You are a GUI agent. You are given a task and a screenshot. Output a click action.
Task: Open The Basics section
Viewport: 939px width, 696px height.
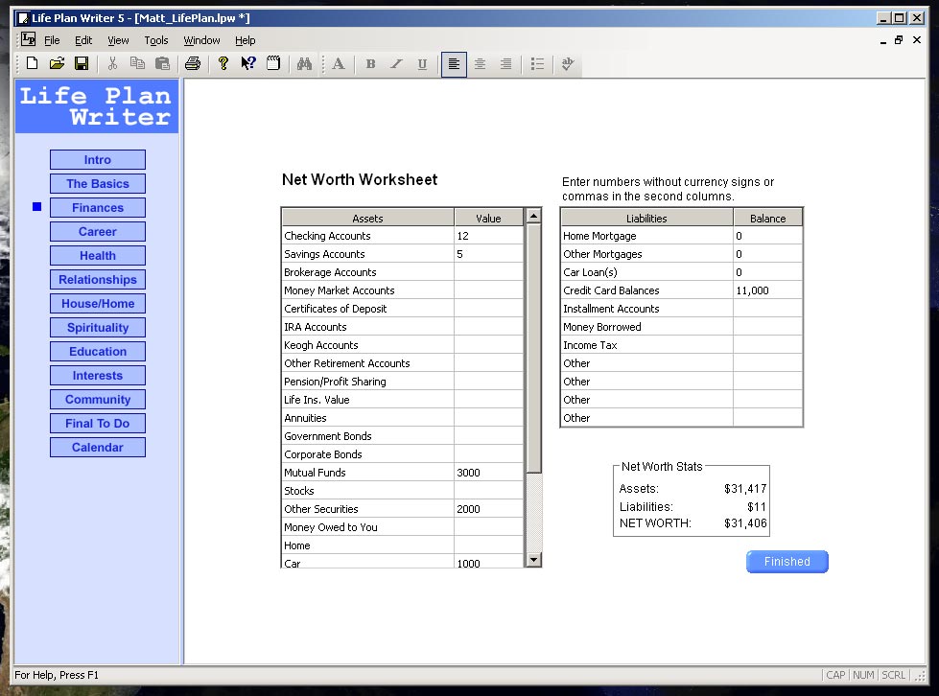(98, 184)
